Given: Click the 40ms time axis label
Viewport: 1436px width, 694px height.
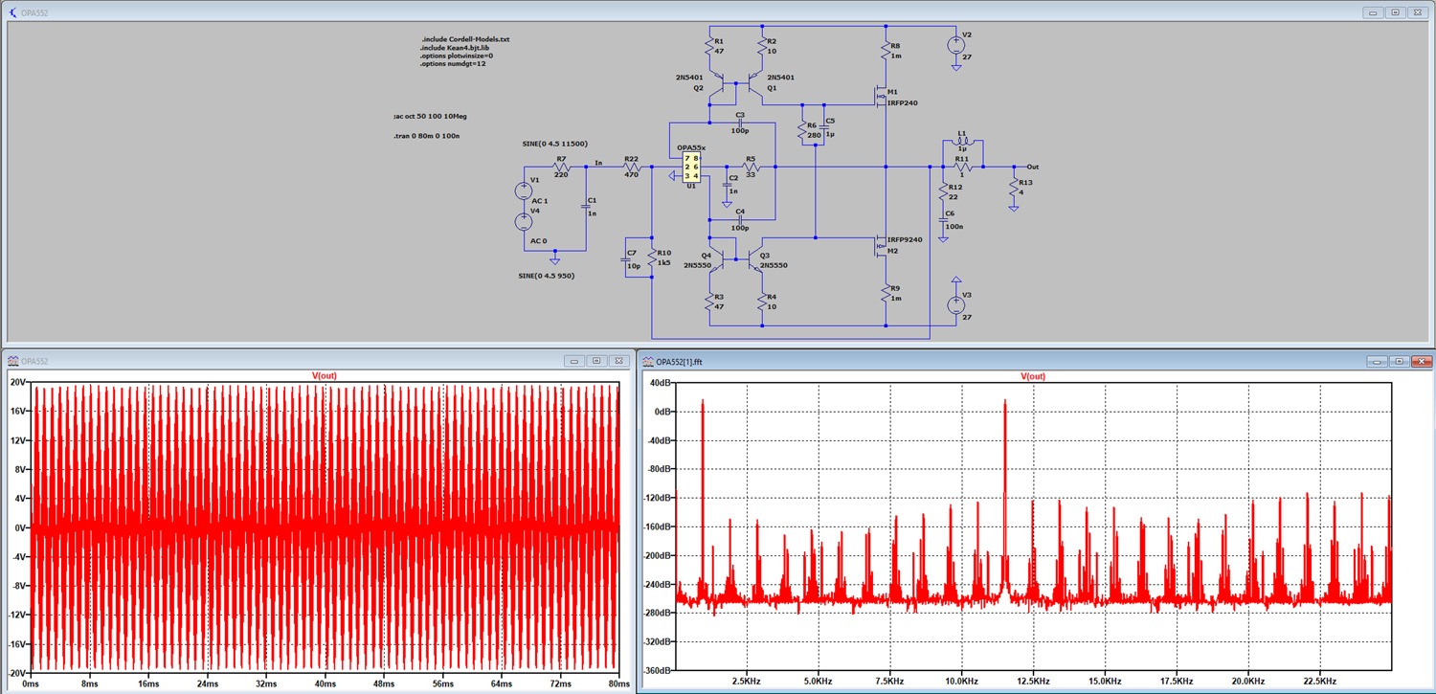Looking at the screenshot, I should tap(325, 685).
